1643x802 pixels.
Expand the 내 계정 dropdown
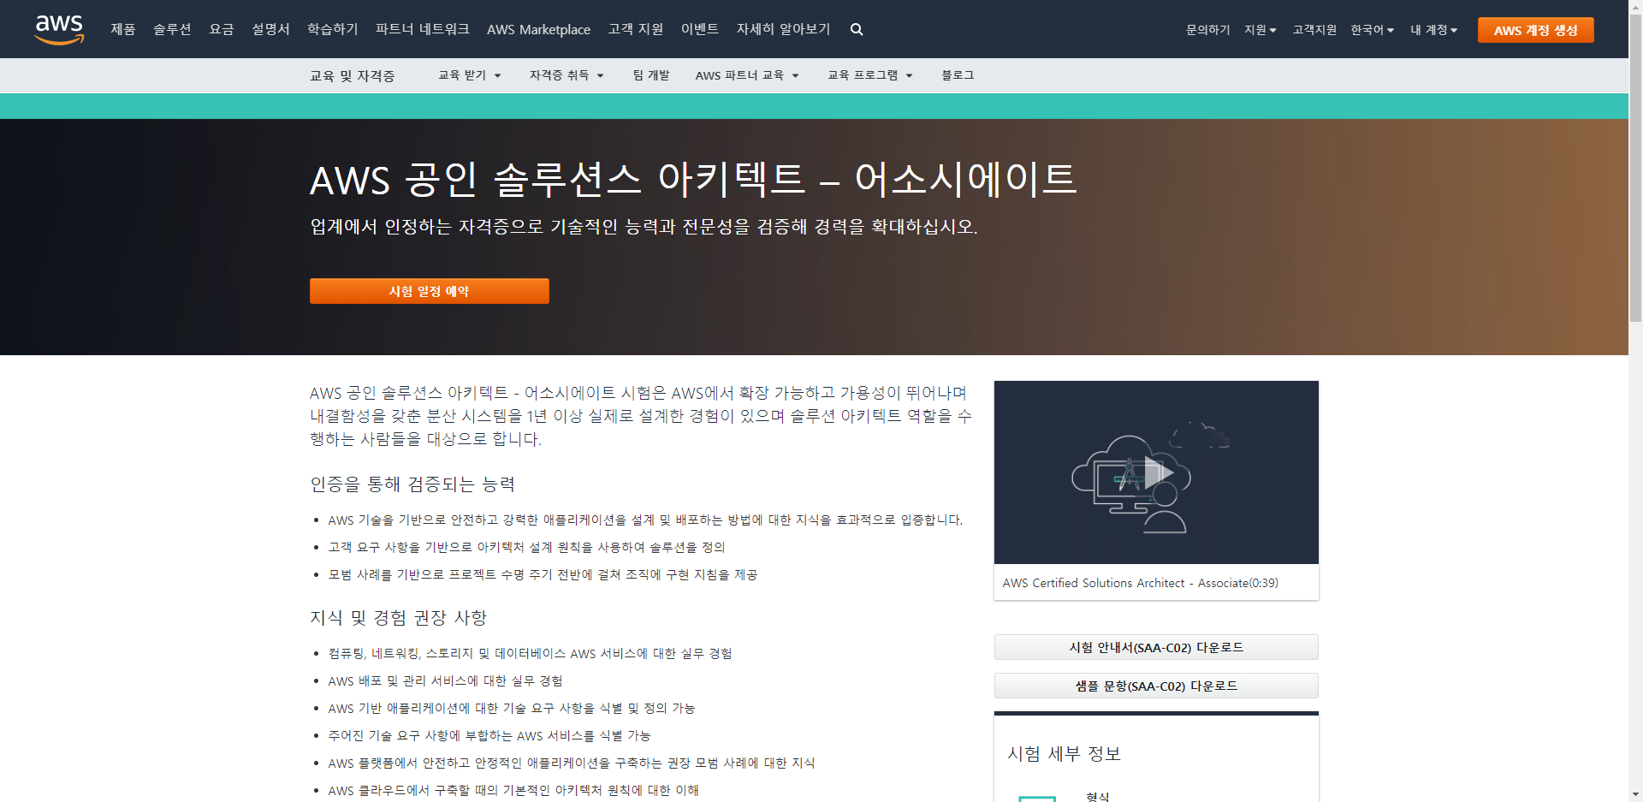click(x=1434, y=30)
